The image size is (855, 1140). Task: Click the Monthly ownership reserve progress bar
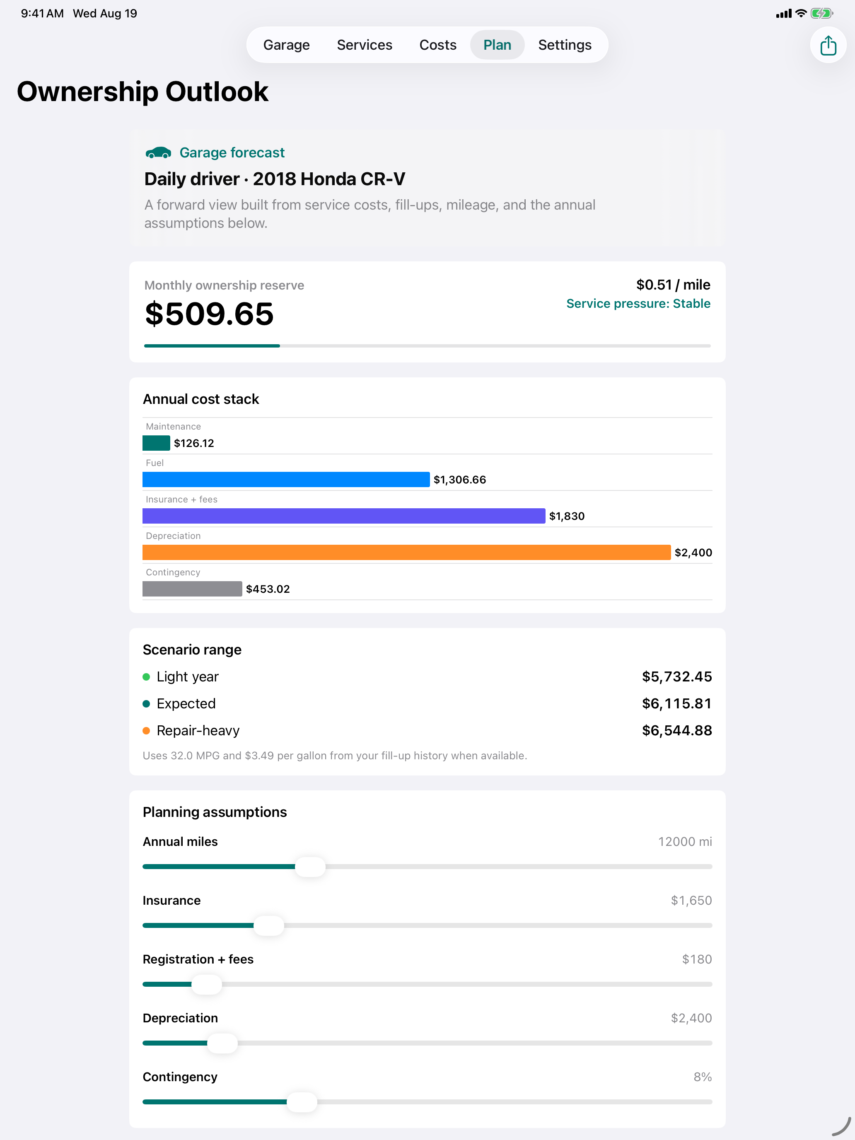coord(427,346)
